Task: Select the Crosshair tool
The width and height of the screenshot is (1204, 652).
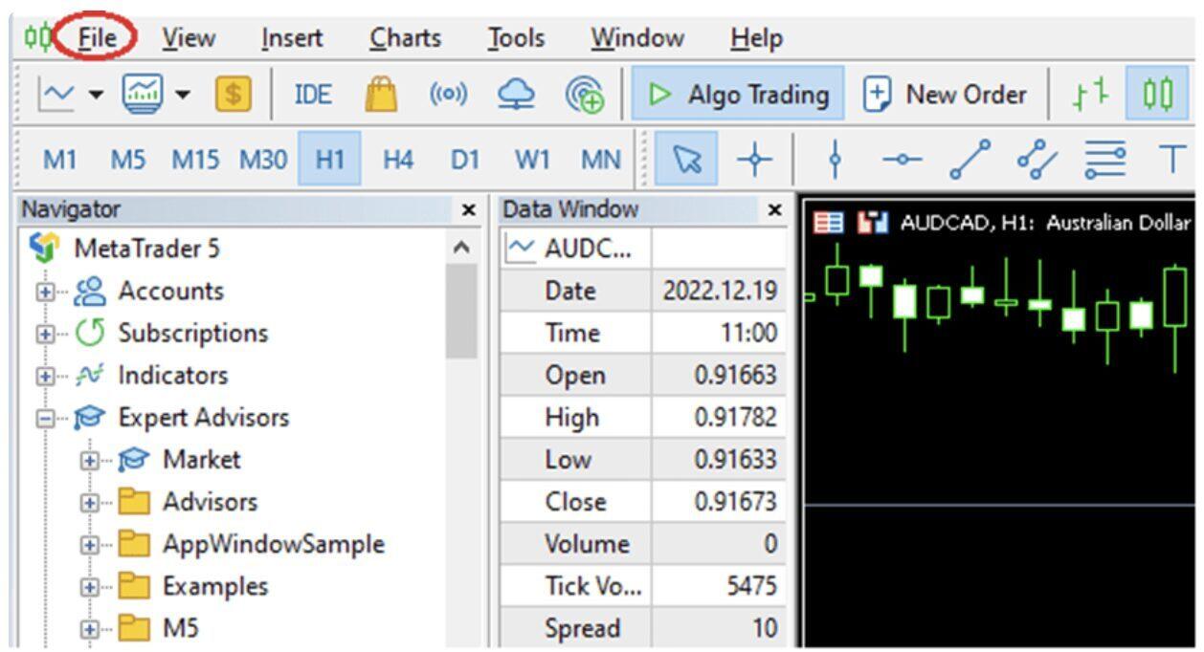Action: point(755,160)
